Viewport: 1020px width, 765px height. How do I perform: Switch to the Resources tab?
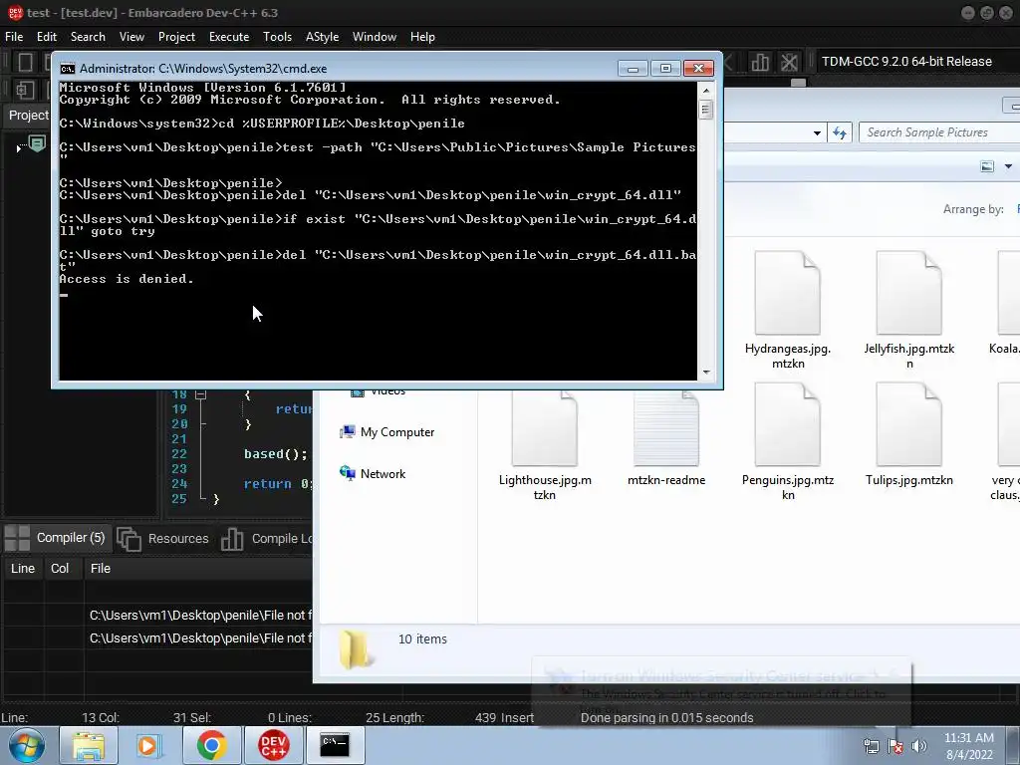tap(163, 539)
